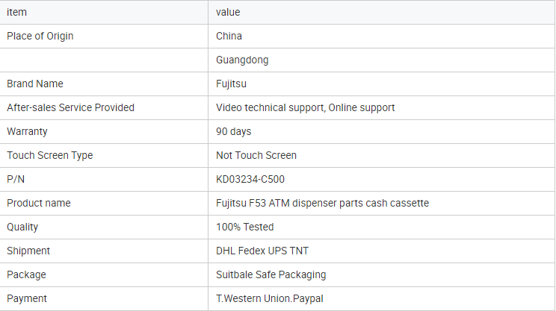Select the 'Shipment' row label
The height and width of the screenshot is (311, 556).
click(28, 251)
